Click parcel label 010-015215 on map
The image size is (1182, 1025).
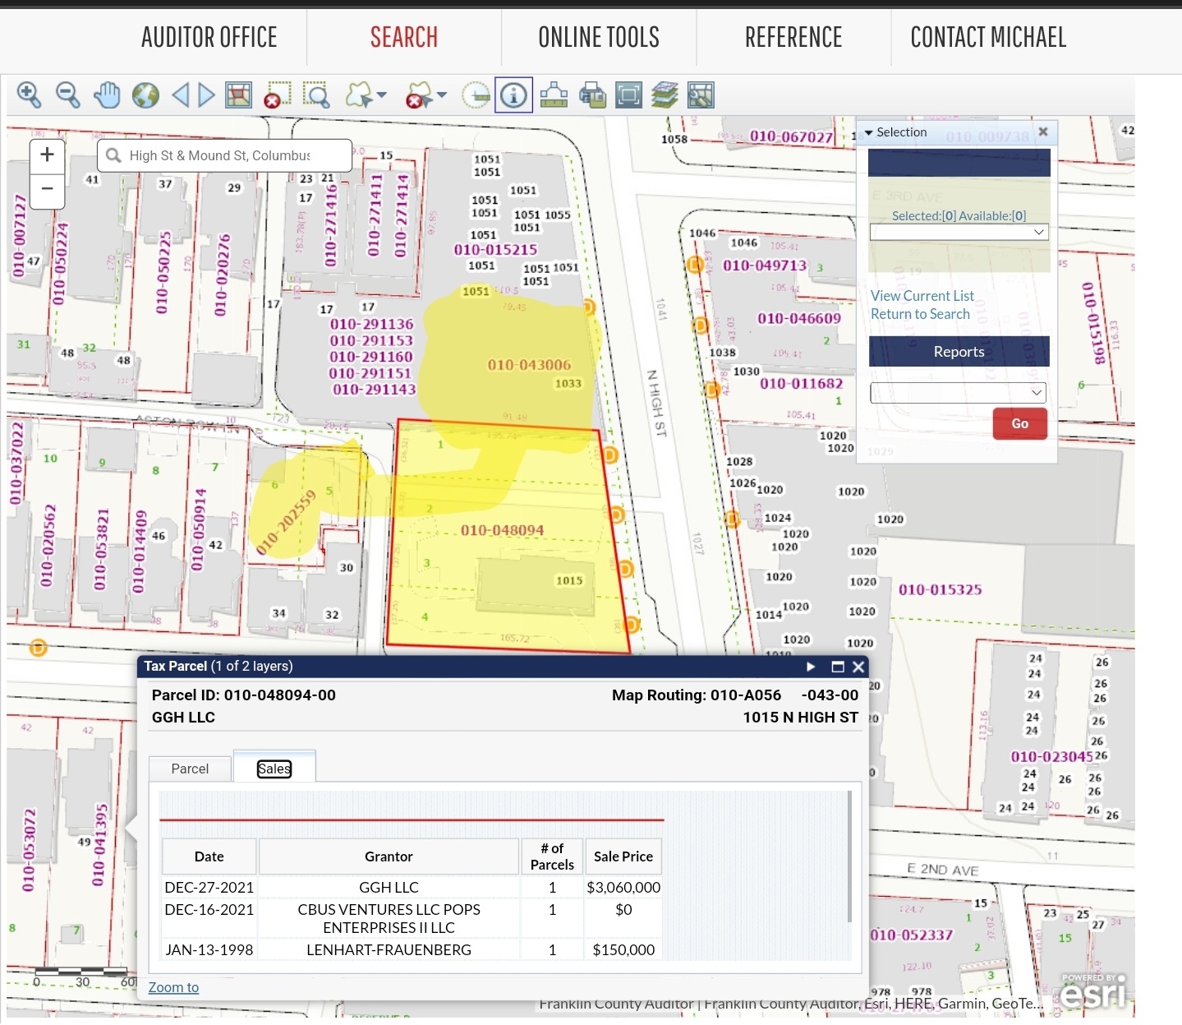click(x=495, y=249)
